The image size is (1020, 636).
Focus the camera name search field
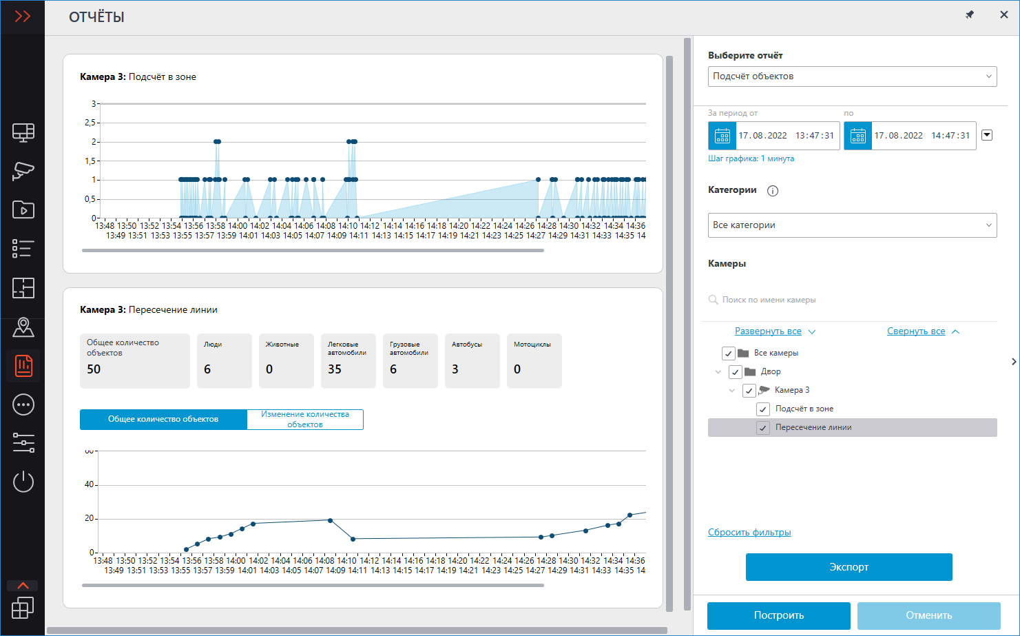pos(852,300)
